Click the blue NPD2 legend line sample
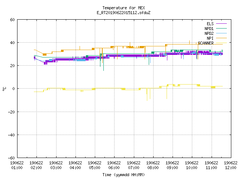The image size is (238, 178). (x=221, y=33)
